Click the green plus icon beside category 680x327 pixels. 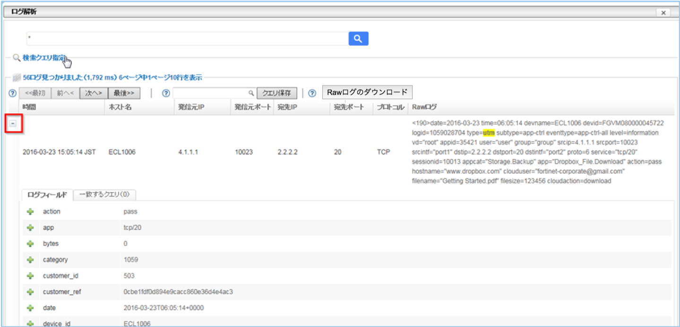(31, 260)
